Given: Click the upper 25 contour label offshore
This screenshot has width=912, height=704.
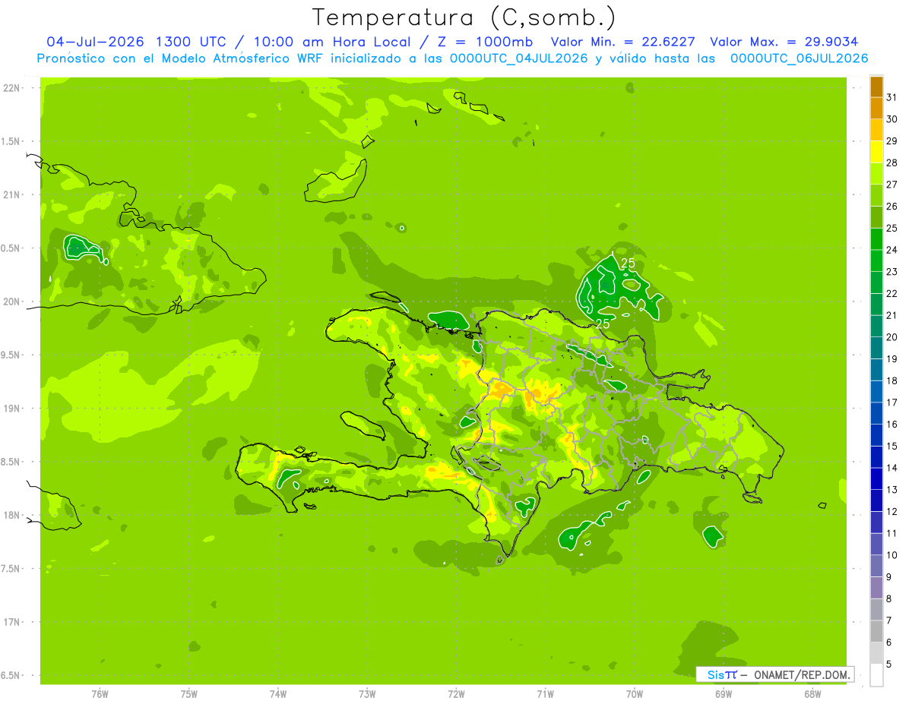Looking at the screenshot, I should [628, 264].
